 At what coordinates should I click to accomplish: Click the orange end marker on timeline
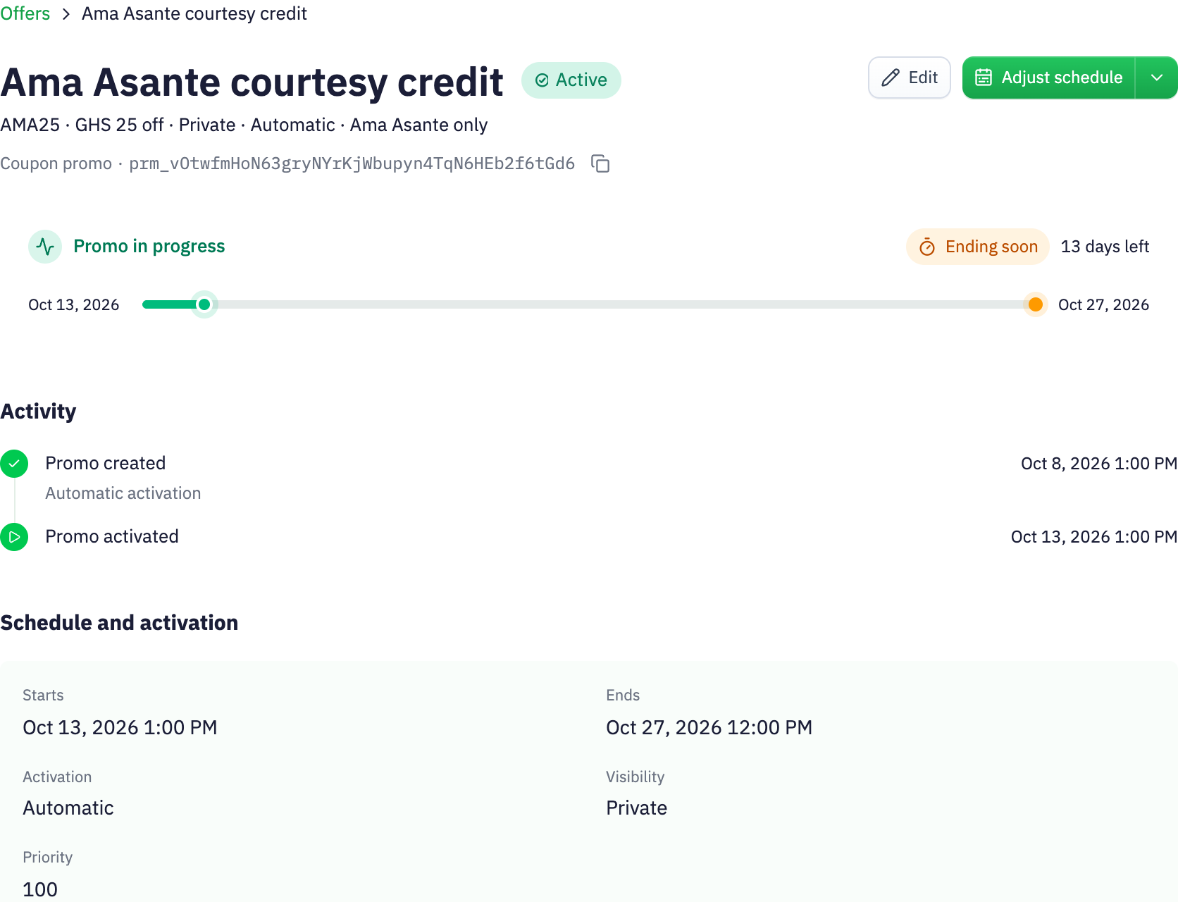click(1036, 304)
